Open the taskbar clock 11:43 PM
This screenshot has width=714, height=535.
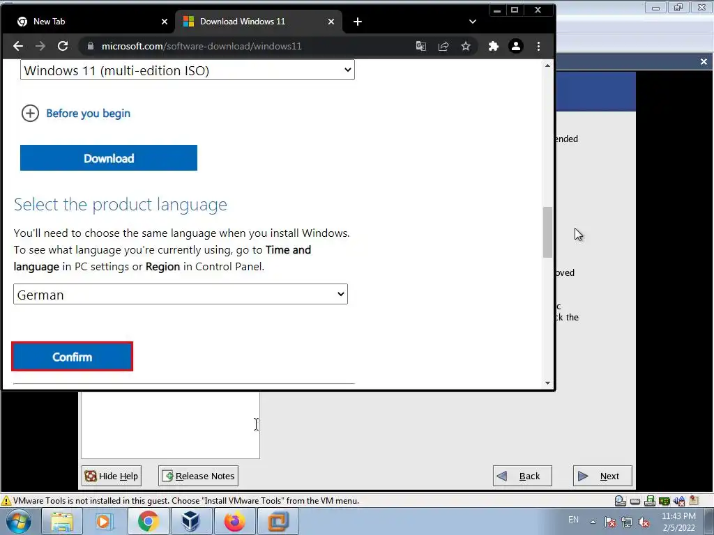[678, 522]
